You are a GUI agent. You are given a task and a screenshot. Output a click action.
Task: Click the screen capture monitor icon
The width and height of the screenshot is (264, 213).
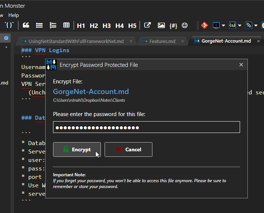216,25
